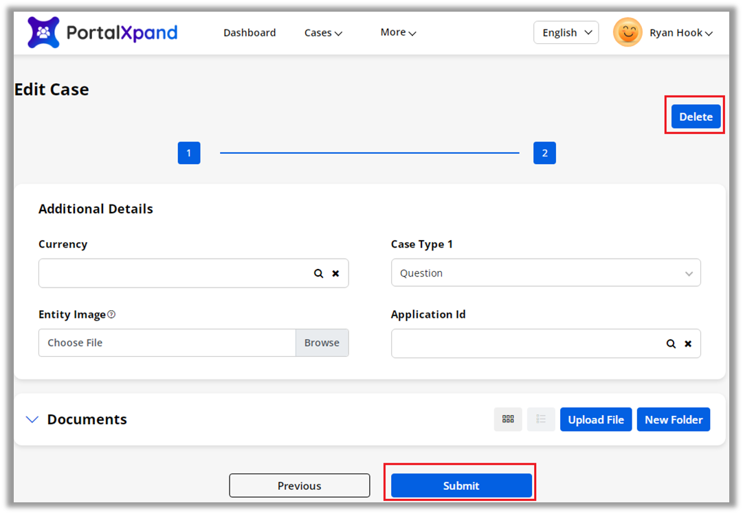Go to Dashboard in navigation
This screenshot has width=743, height=514.
pyautogui.click(x=249, y=33)
